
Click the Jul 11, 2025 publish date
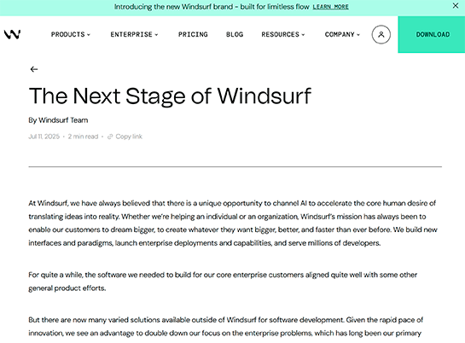coord(44,137)
